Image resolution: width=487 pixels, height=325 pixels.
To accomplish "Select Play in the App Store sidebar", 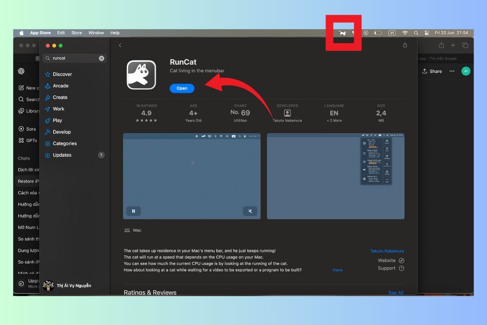I will pyautogui.click(x=75, y=120).
